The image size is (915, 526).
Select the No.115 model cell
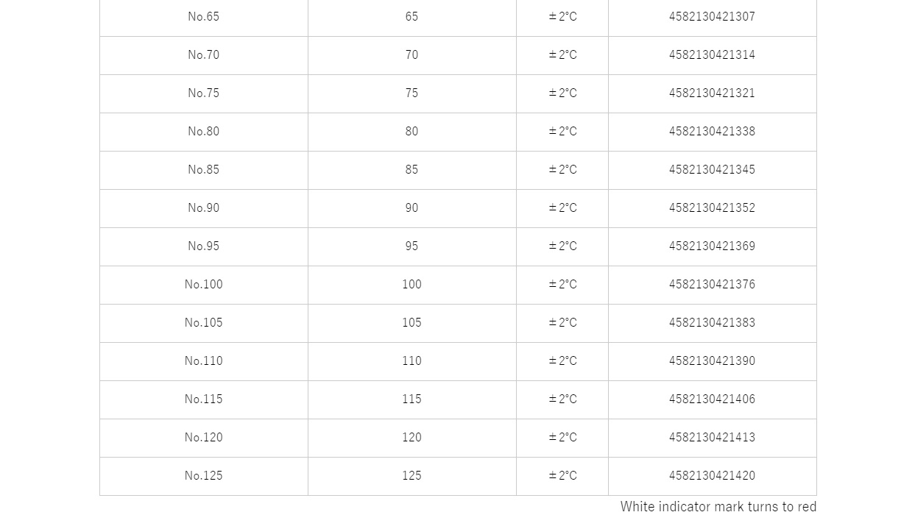pyautogui.click(x=204, y=399)
